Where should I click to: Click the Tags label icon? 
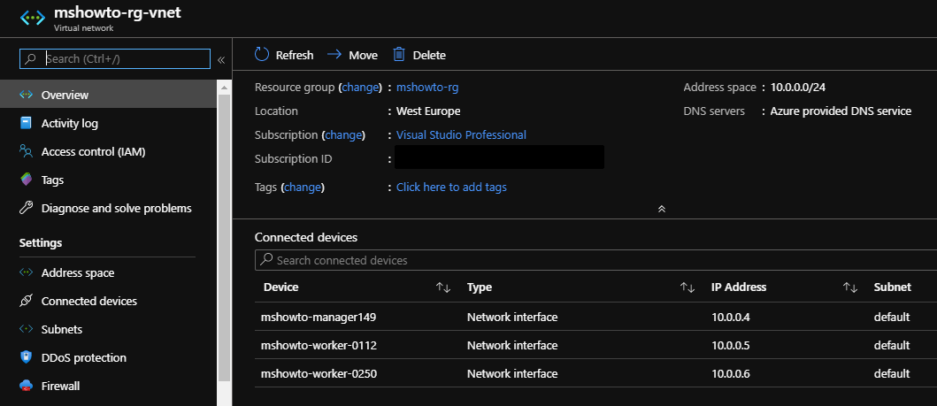click(26, 179)
